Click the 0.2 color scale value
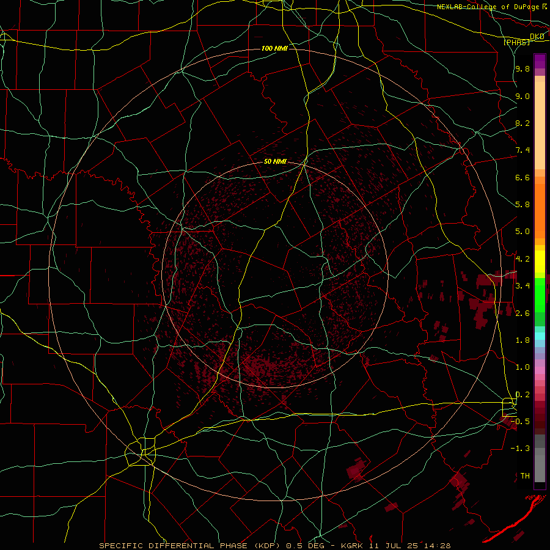Viewport: 550px width, 550px height. [x=522, y=395]
